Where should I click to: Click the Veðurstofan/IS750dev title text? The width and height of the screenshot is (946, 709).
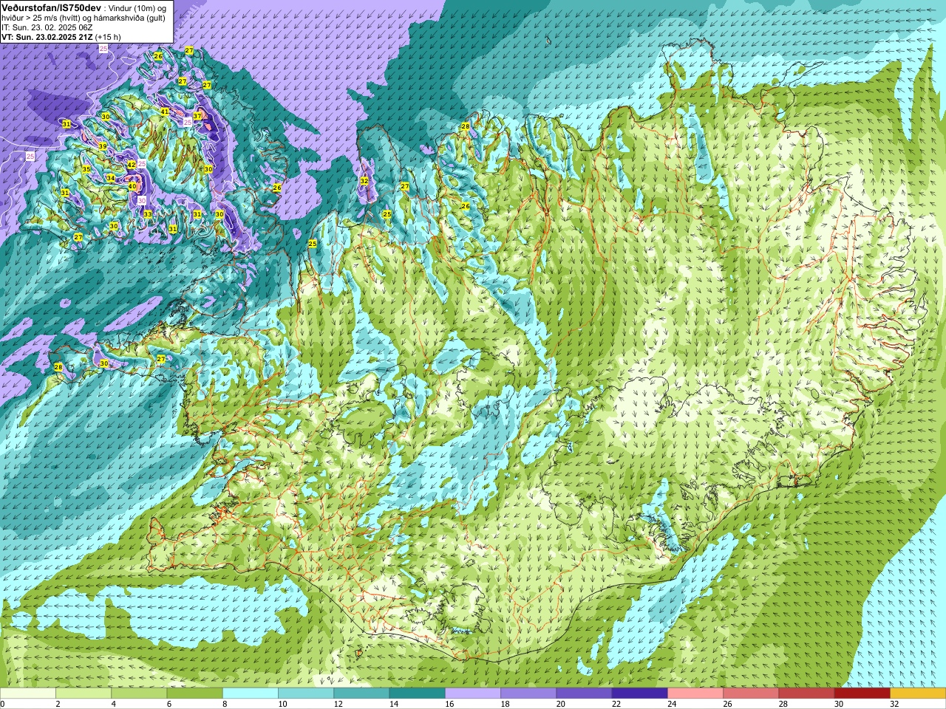[51, 7]
